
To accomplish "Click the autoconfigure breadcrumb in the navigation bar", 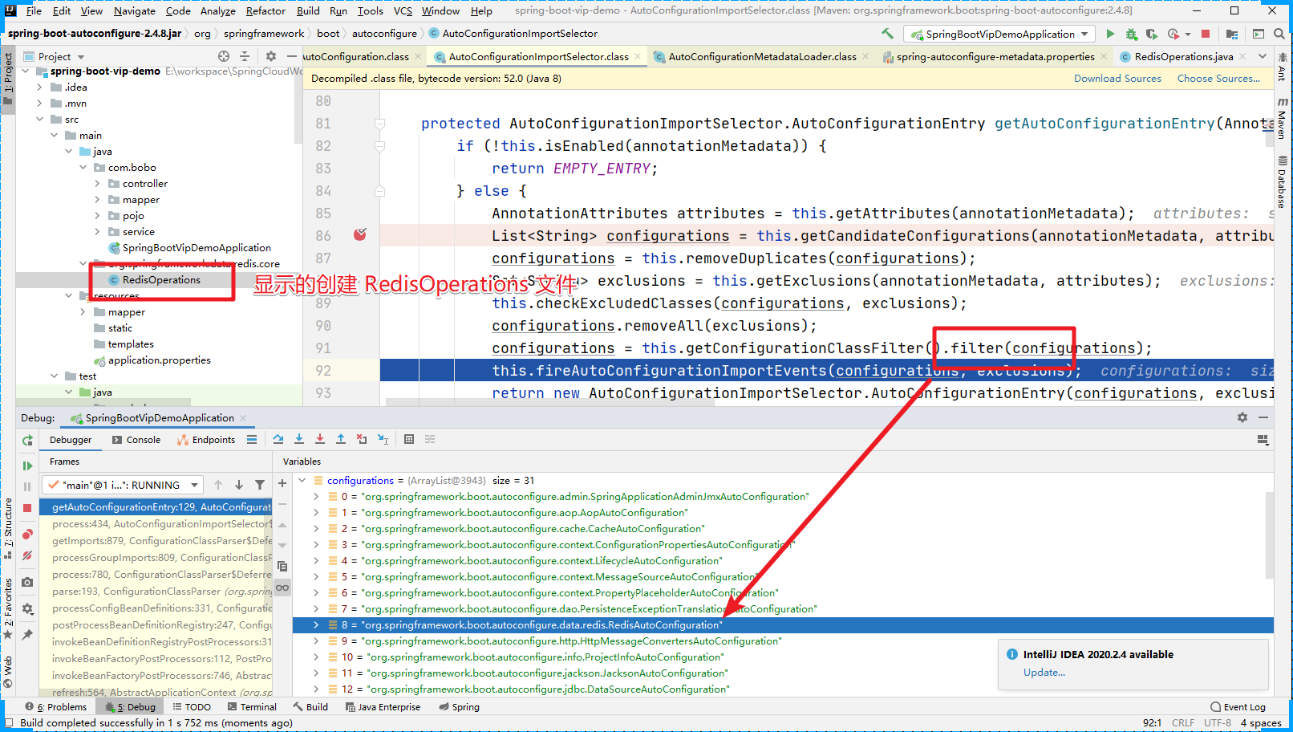I will pos(384,34).
